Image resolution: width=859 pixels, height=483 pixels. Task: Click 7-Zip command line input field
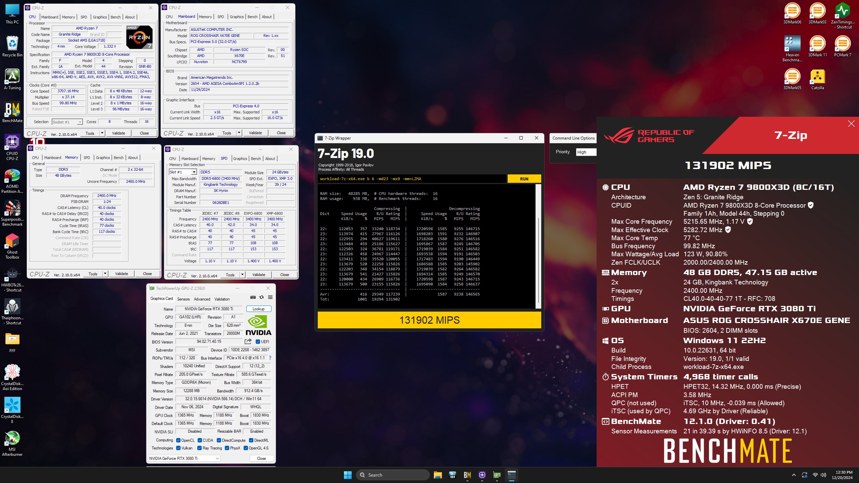click(x=412, y=179)
